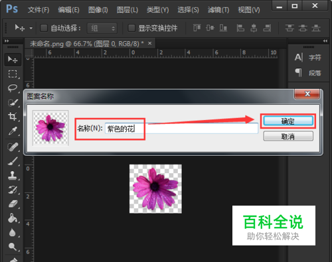Select the Quick Selection tool
Image resolution: width=332 pixels, height=262 pixels.
point(13,103)
